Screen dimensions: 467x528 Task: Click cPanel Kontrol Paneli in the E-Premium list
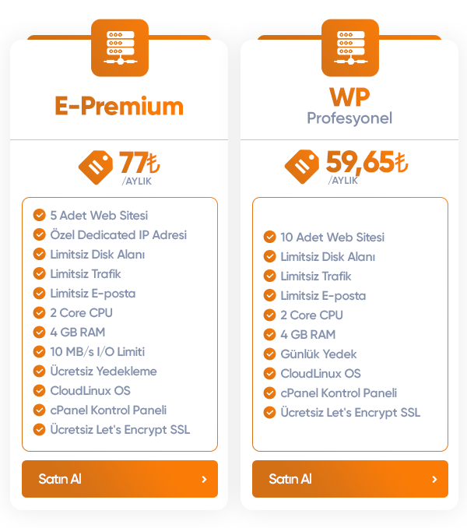tap(108, 410)
